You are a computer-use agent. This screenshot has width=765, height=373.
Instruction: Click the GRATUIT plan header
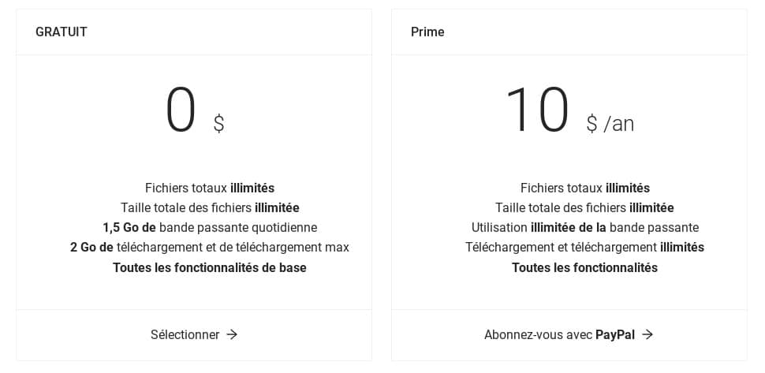coord(62,32)
